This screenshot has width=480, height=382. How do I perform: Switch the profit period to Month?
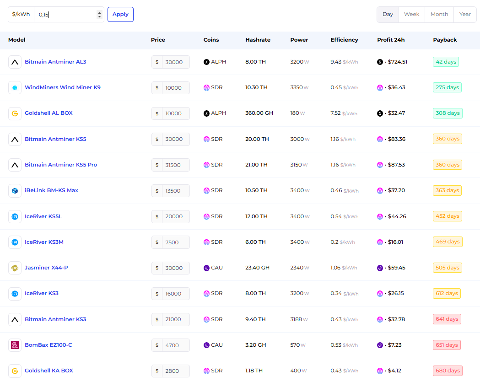pos(439,14)
